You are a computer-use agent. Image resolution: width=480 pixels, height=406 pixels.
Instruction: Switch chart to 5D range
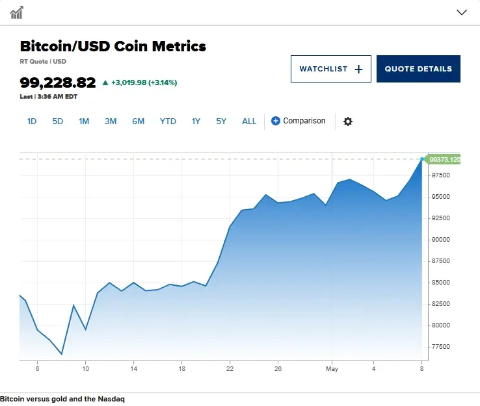[58, 121]
